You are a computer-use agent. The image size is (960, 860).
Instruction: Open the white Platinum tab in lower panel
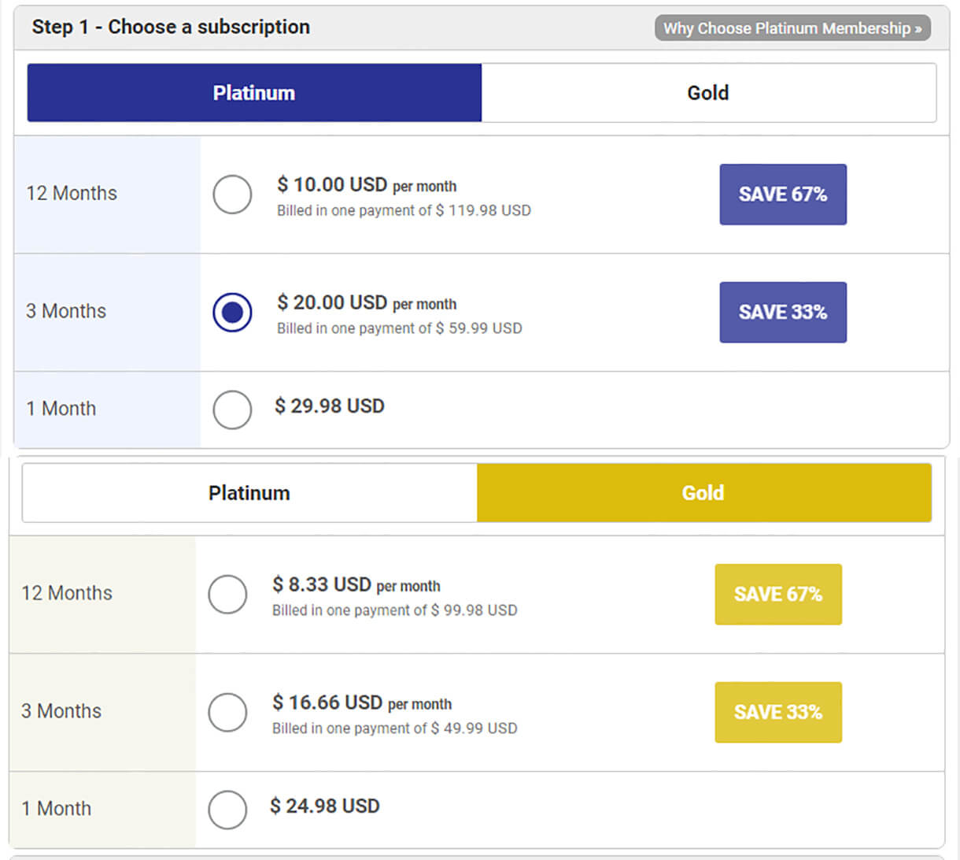coord(249,493)
